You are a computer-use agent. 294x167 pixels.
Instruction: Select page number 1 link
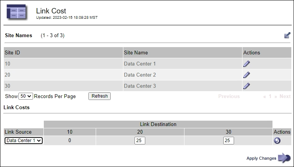tap(270, 97)
